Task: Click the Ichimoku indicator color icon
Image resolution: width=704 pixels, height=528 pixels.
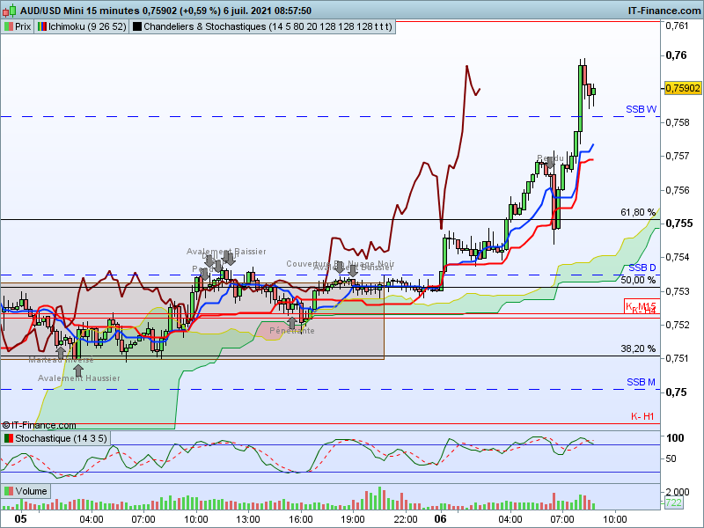Action: click(x=42, y=26)
